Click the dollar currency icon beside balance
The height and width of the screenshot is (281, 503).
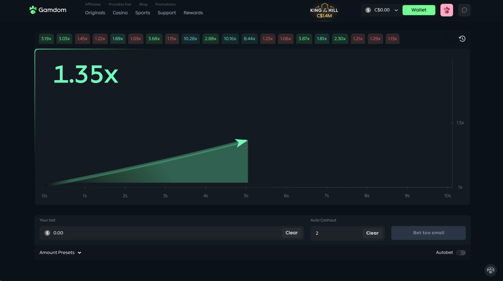click(368, 10)
